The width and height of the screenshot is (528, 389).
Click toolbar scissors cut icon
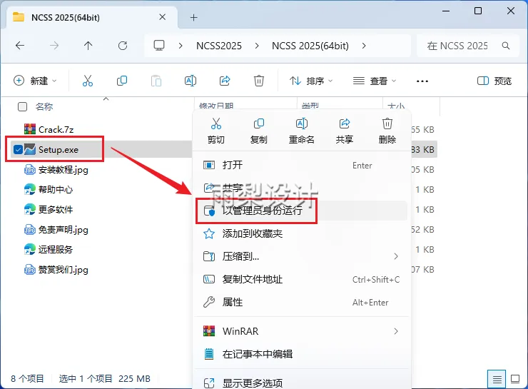click(88, 81)
